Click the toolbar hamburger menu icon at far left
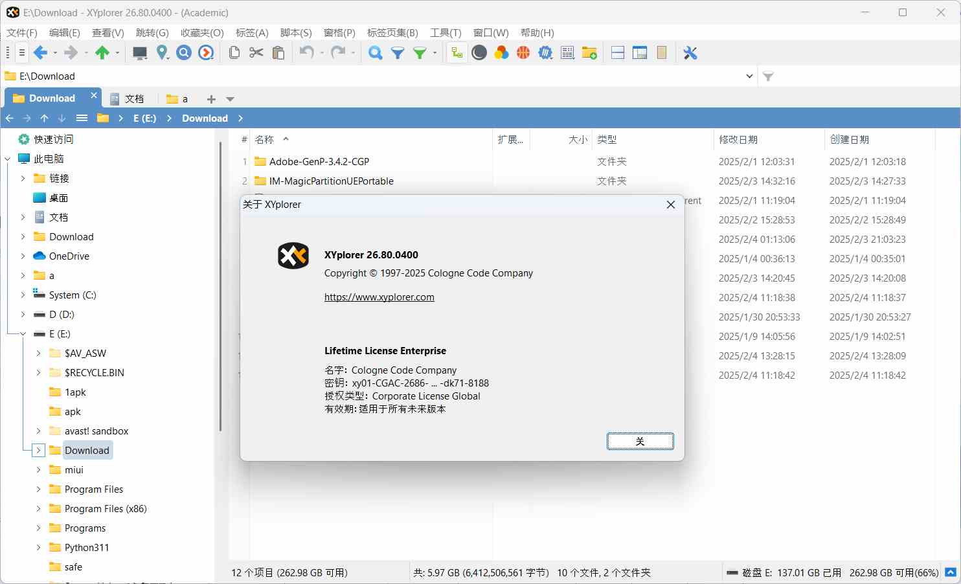This screenshot has height=584, width=961. [21, 53]
